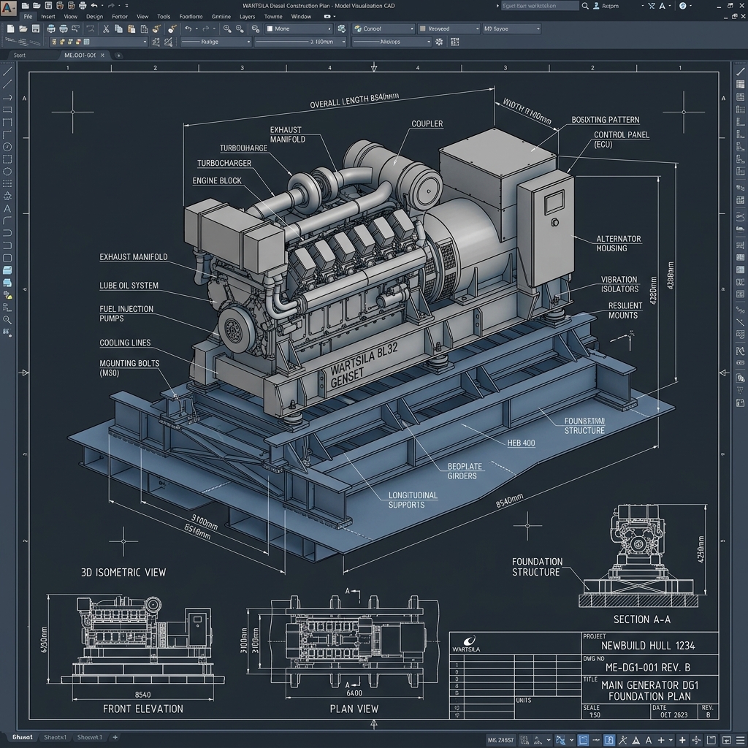Open the Layers menu
This screenshot has width=748, height=748.
pos(247,16)
